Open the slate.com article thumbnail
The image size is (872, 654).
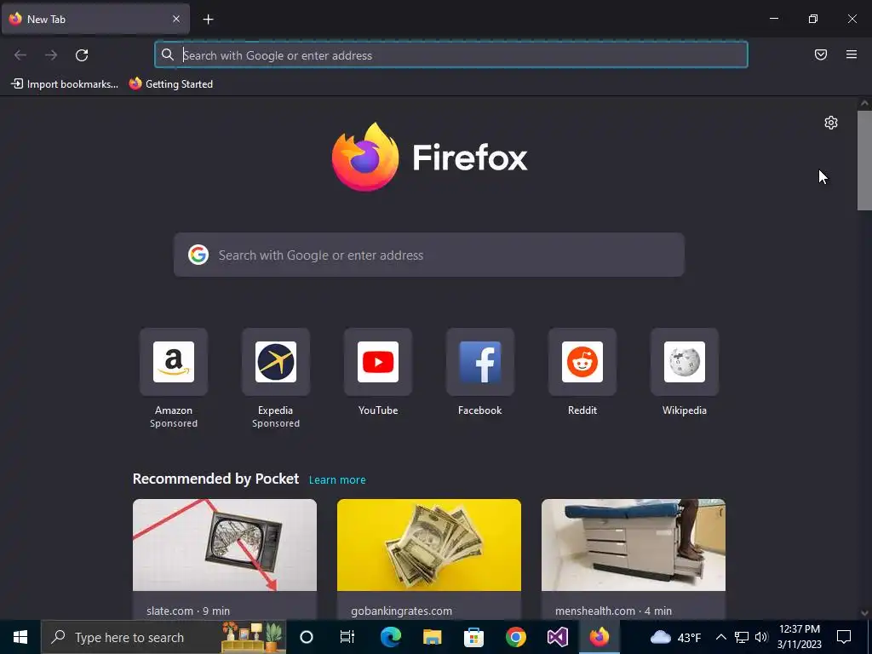(225, 545)
